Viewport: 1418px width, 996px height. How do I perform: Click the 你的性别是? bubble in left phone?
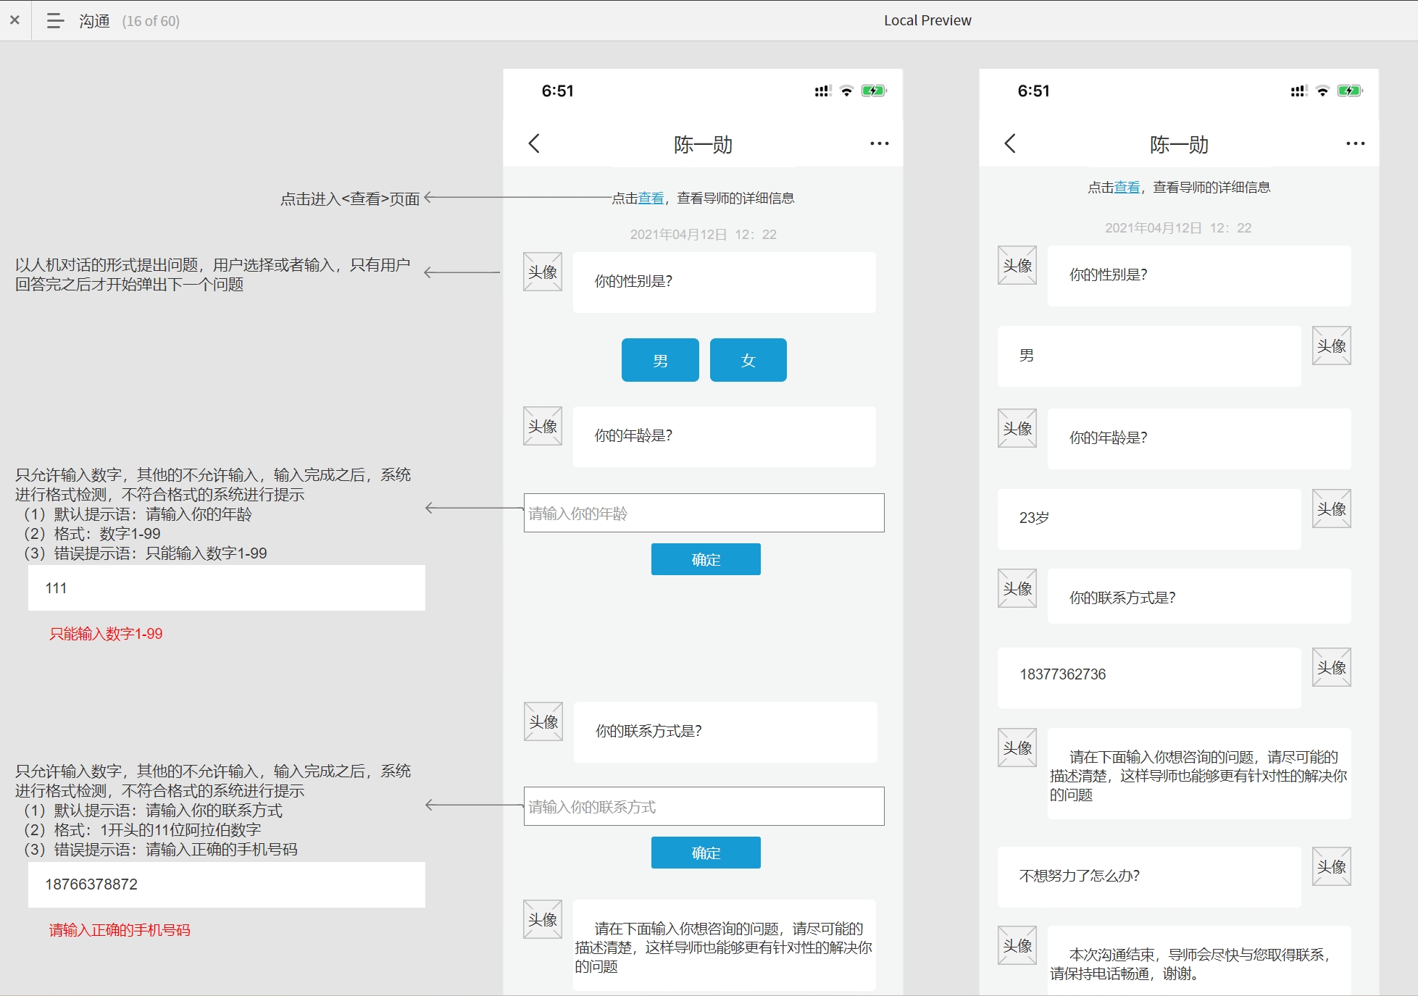click(725, 283)
